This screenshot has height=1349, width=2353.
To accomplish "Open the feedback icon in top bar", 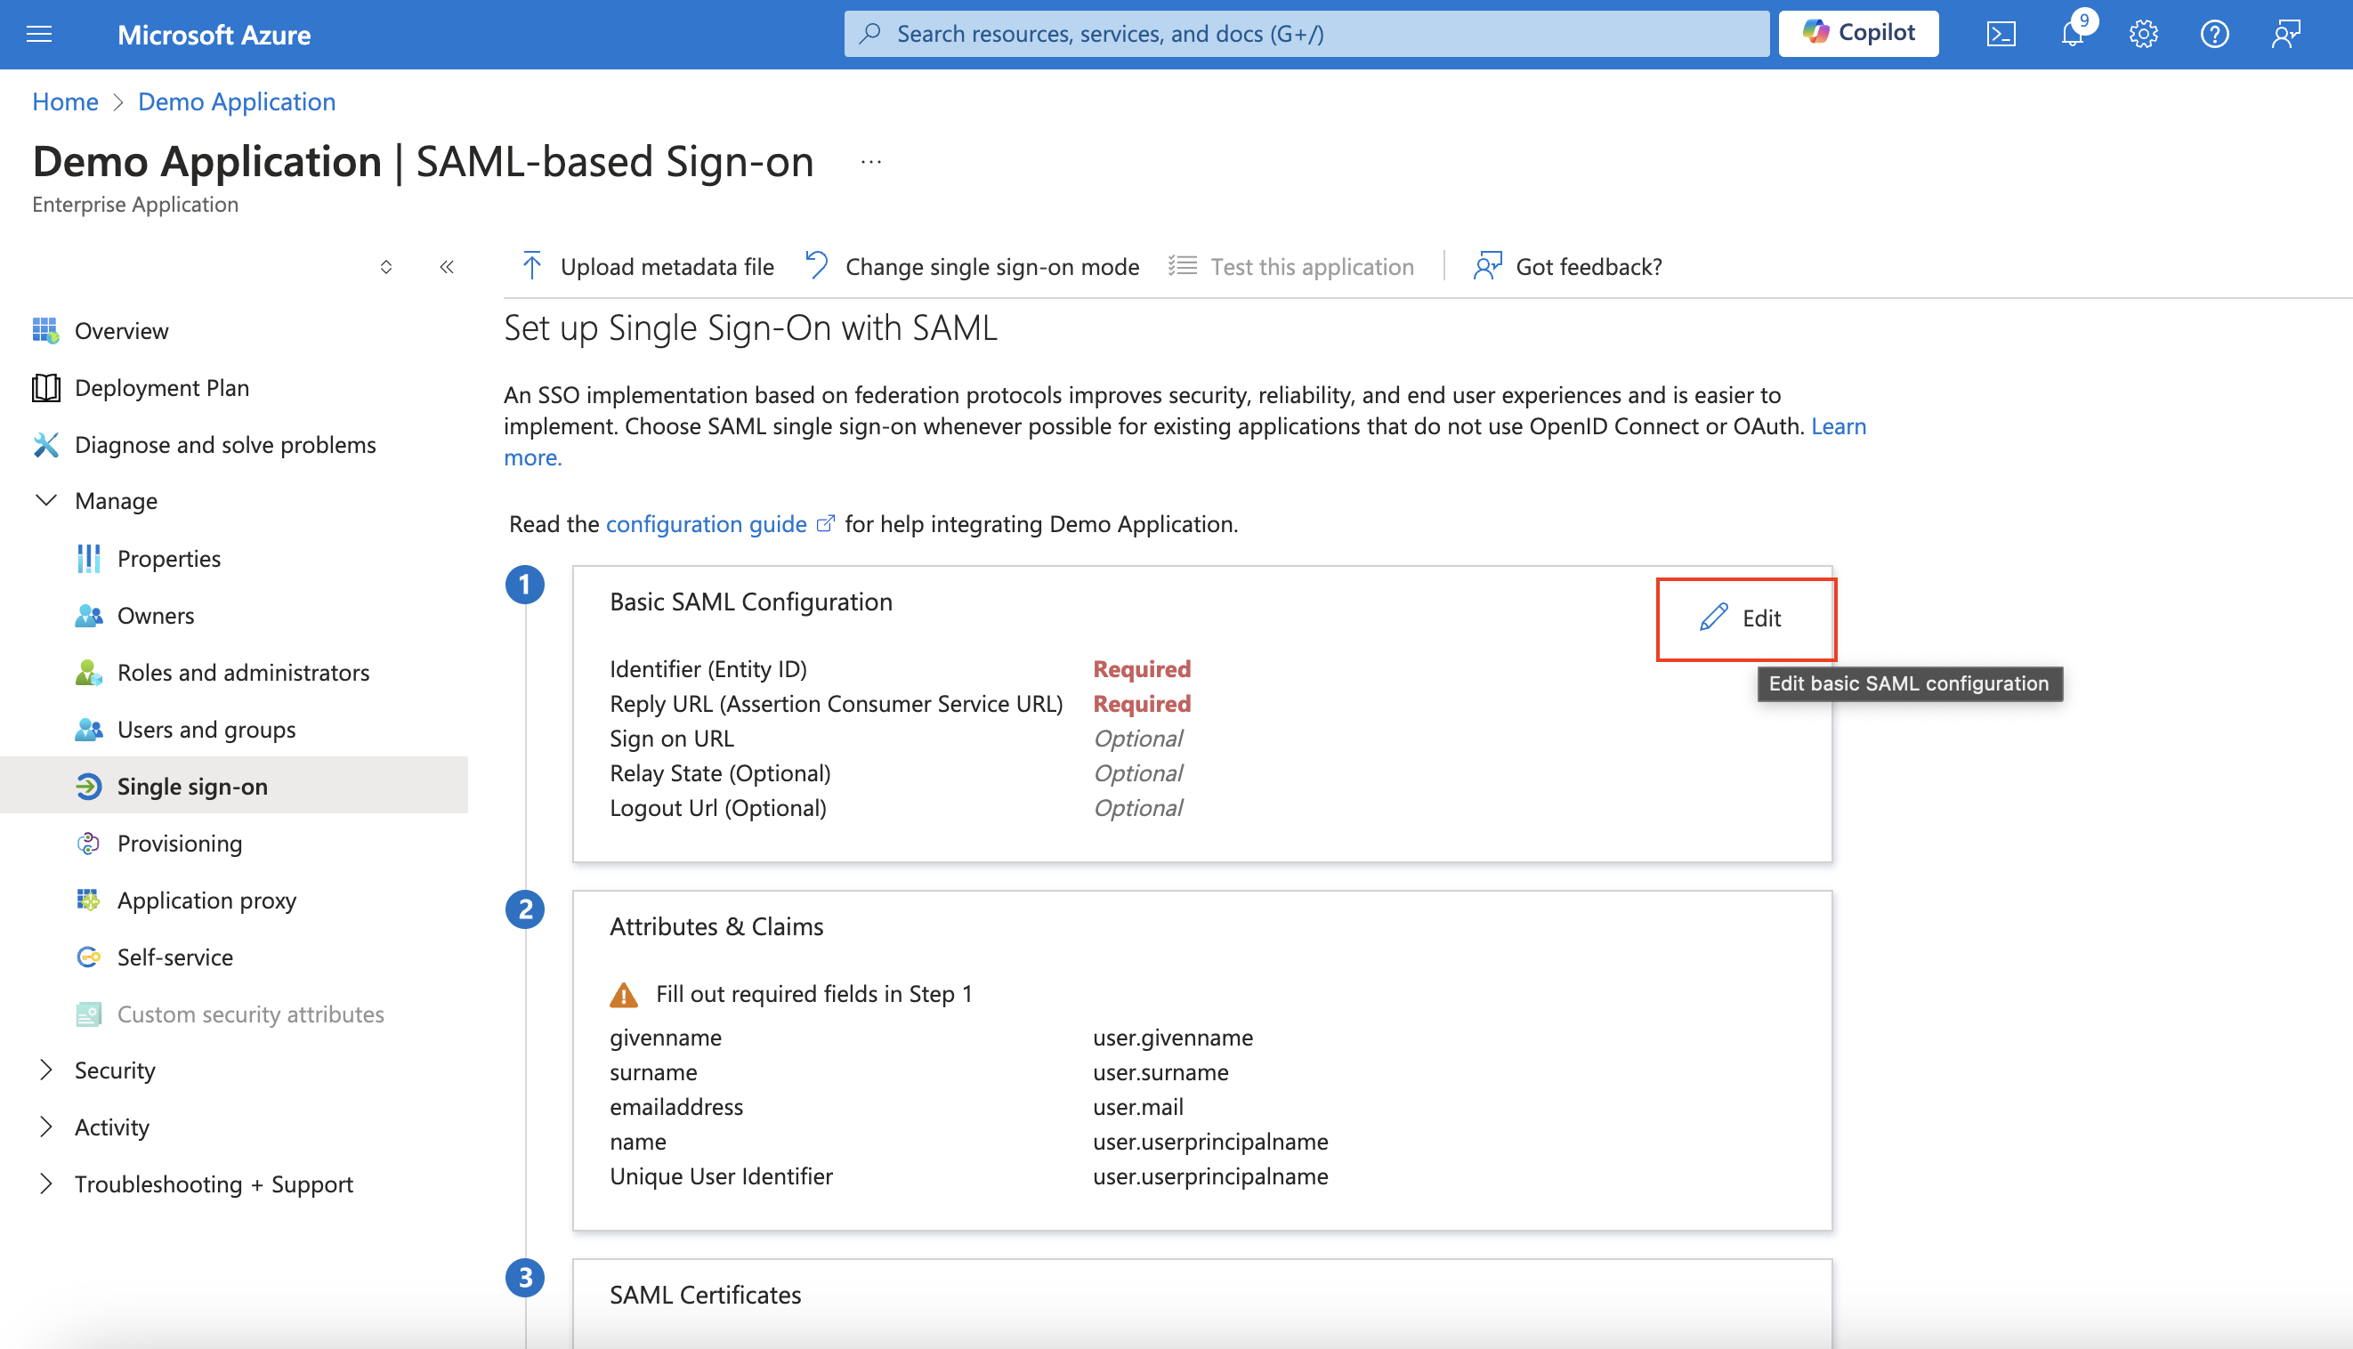I will click(2286, 35).
